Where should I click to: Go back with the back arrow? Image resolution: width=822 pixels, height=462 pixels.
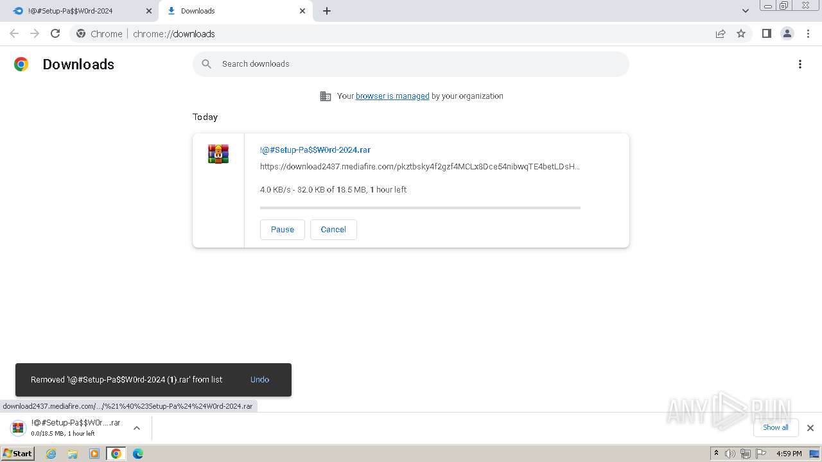(x=14, y=33)
